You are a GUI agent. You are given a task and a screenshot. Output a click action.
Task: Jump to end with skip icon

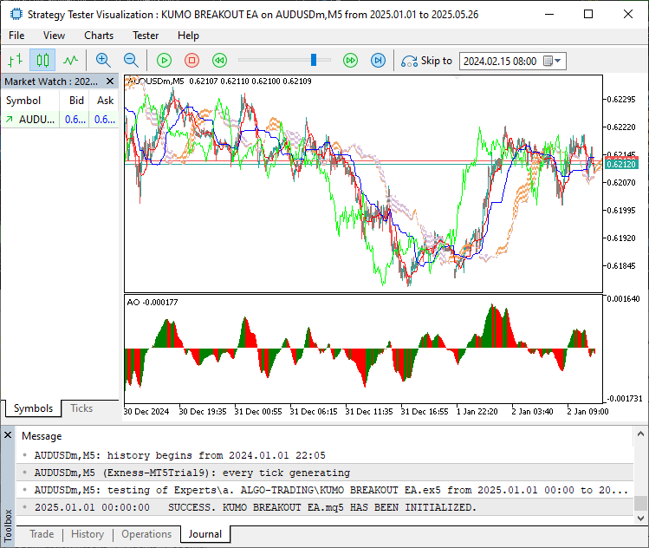tap(378, 61)
